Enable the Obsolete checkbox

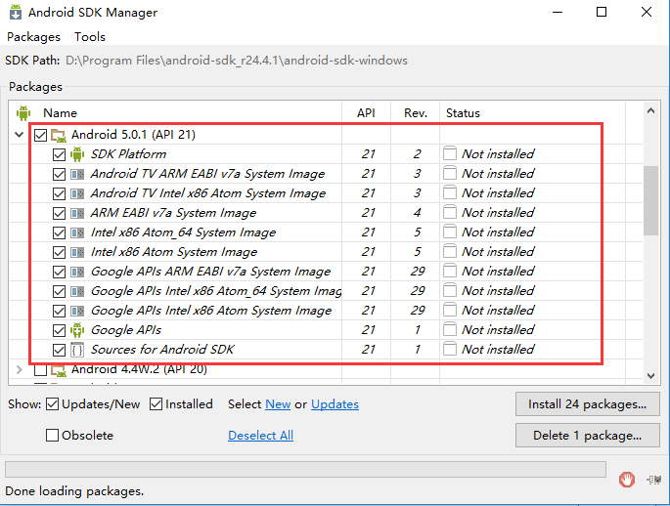(x=52, y=435)
